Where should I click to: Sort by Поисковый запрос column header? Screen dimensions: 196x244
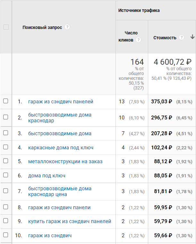tap(42, 27)
